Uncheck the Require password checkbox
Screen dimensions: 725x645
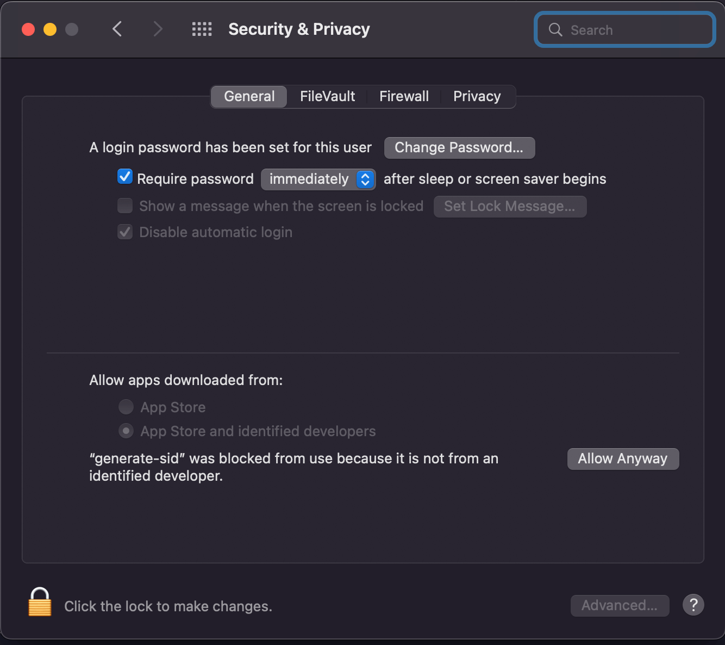(x=125, y=177)
